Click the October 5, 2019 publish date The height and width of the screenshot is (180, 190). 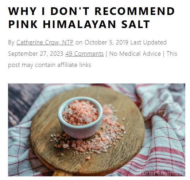tap(106, 43)
